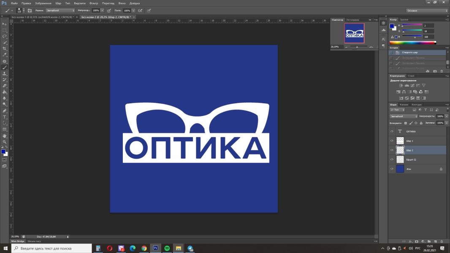450x253 pixels.
Task: Open the flow slider arrow
Action: pyautogui.click(x=133, y=11)
